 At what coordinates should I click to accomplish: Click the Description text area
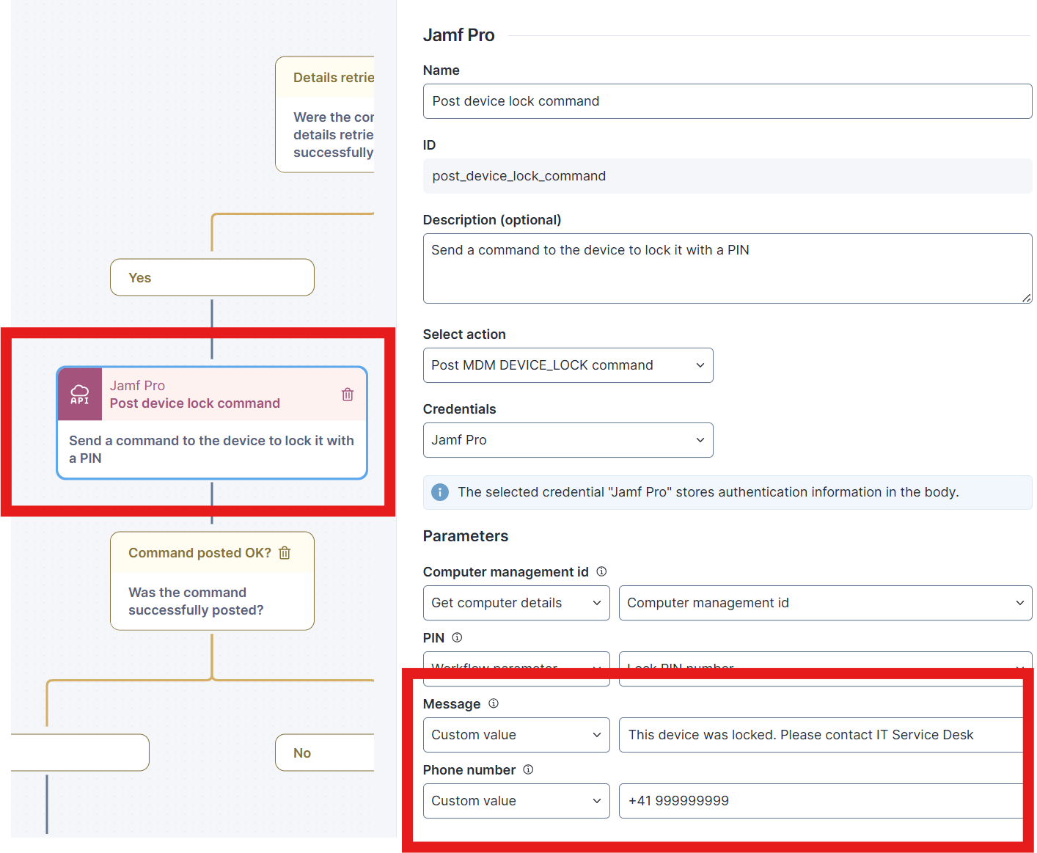[727, 268]
